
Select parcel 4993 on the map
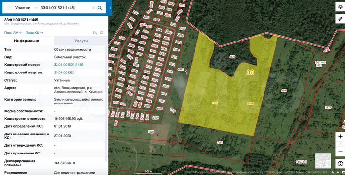[284, 90]
